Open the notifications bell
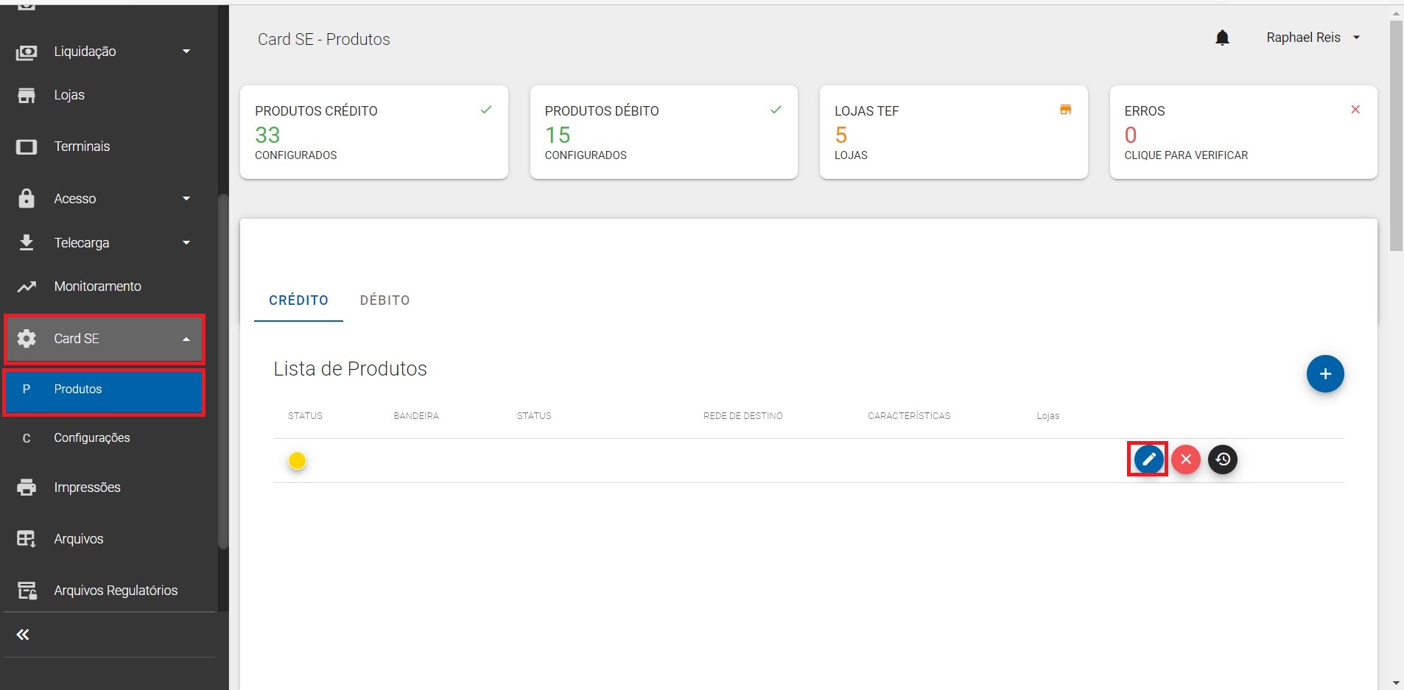This screenshot has width=1404, height=690. tap(1222, 38)
